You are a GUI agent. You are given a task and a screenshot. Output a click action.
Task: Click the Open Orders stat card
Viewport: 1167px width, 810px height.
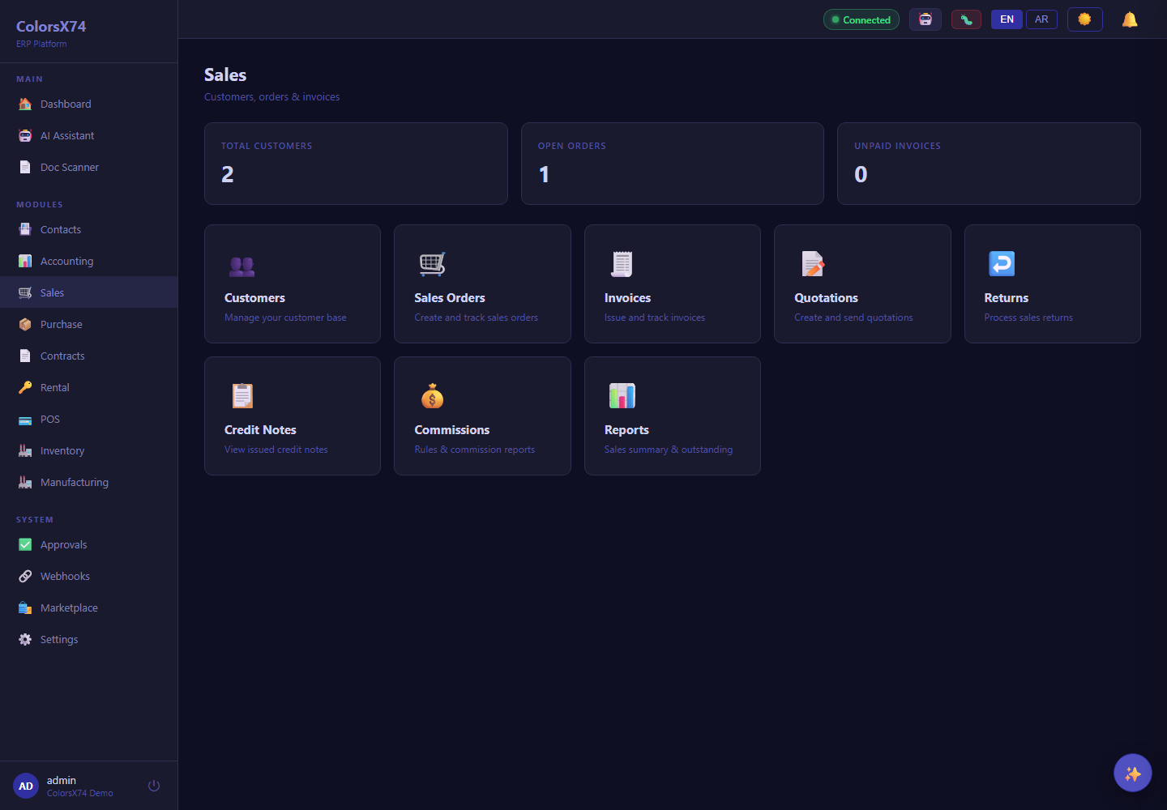[x=673, y=164]
